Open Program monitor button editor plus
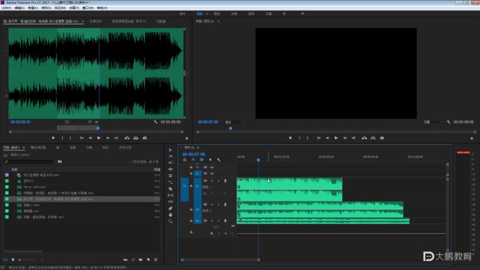Image resolution: width=480 pixels, height=270 pixels. (x=472, y=138)
